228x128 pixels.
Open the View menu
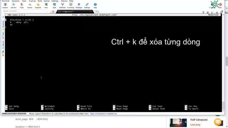pyautogui.click(x=24, y=1)
